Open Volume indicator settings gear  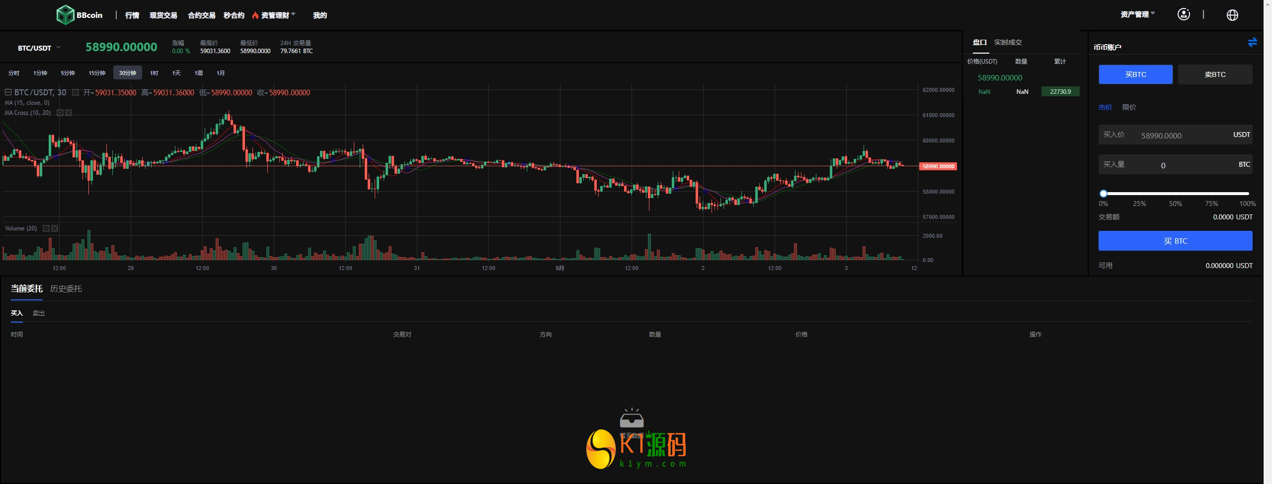coord(46,228)
